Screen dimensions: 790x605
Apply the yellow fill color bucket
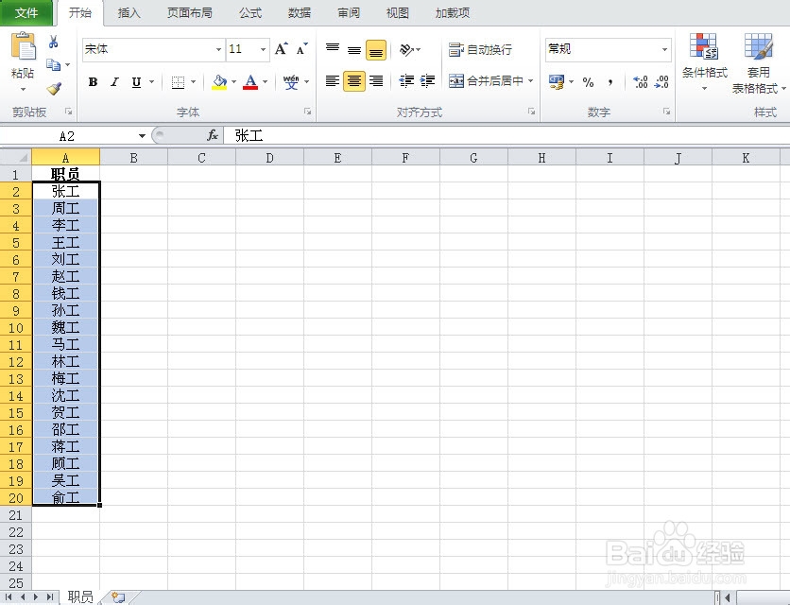coord(219,81)
